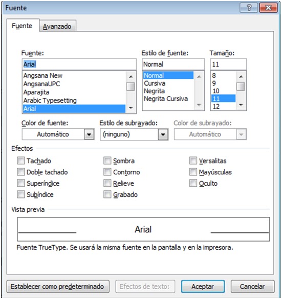Choose Arabic Typesetting in font list

coord(74,101)
